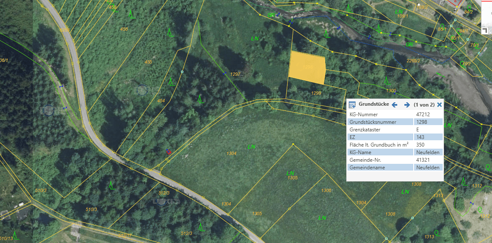This screenshot has height=243, width=492.
Task: Click the blue right arrow to view next parcel
Action: [x=406, y=105]
